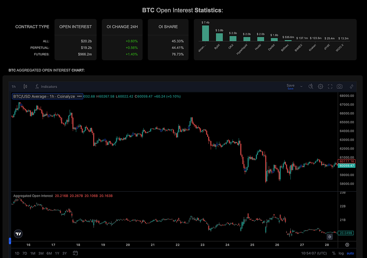Click the WOO X $13.3m label
The width and height of the screenshot is (367, 258).
(343, 38)
